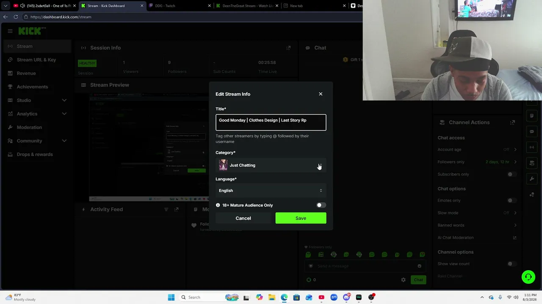542x304 pixels.
Task: Toggle Emotes only chat switch
Action: (512, 201)
